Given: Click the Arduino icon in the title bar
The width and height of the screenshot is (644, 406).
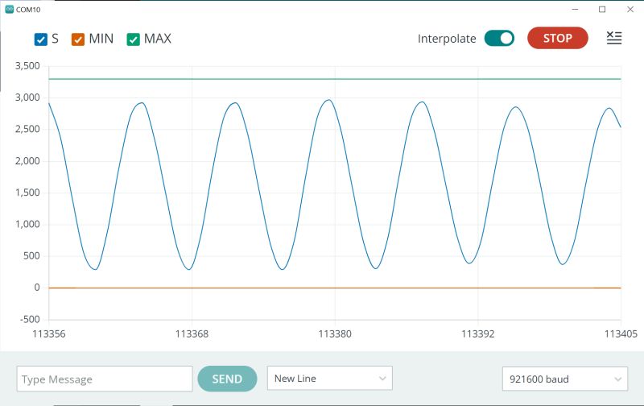Looking at the screenshot, I should [x=9, y=9].
